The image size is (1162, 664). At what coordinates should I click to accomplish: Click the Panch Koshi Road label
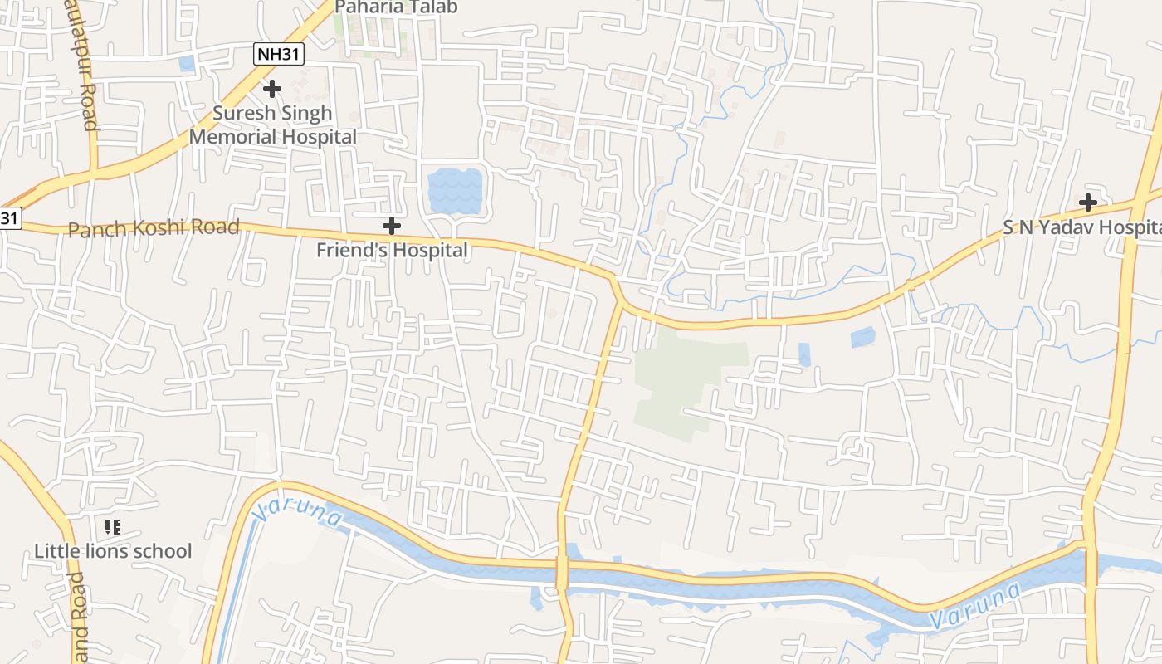pos(154,228)
